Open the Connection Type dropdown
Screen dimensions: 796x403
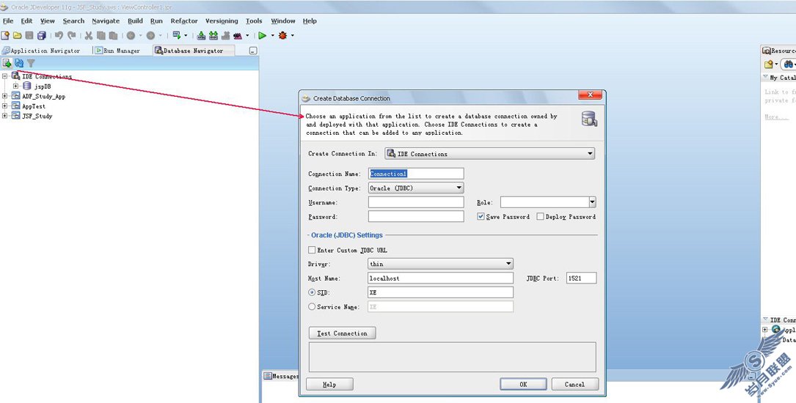(459, 188)
